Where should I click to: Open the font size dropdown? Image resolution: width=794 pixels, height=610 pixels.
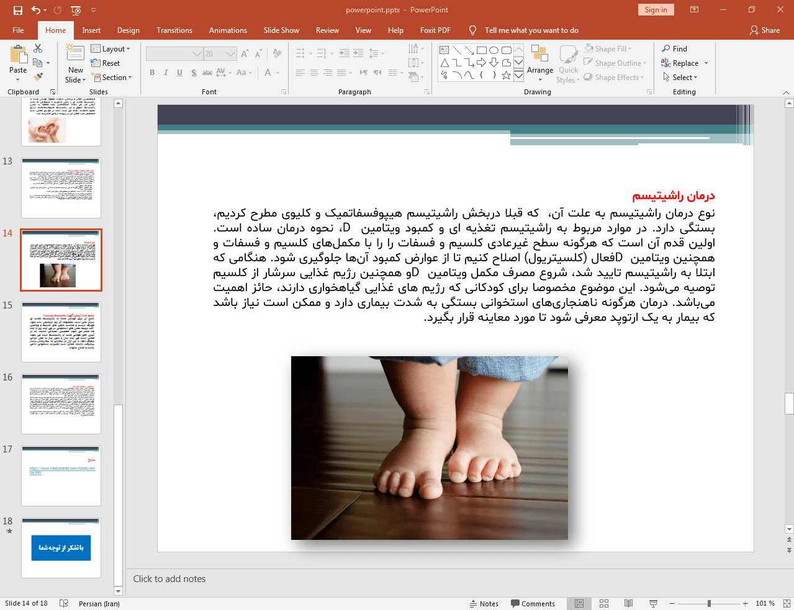(x=231, y=54)
